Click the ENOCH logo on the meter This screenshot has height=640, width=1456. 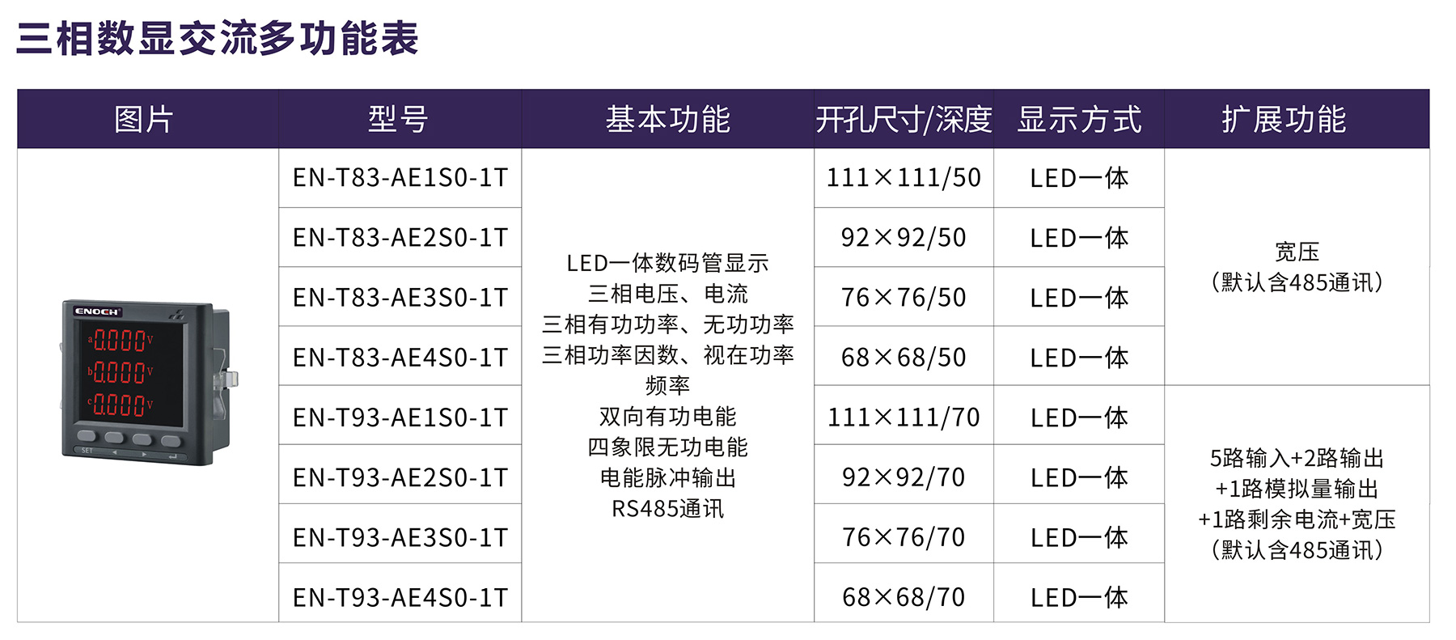pos(97,312)
